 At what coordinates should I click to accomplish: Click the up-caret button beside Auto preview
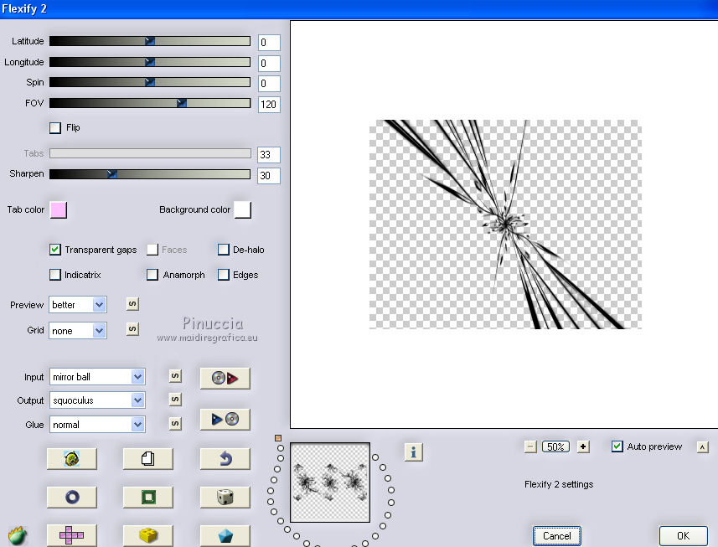click(702, 446)
